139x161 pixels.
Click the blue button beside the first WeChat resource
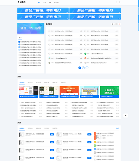pos(52,134)
